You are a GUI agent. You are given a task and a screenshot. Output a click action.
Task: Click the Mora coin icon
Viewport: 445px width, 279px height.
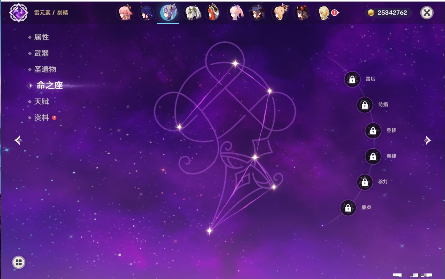371,13
